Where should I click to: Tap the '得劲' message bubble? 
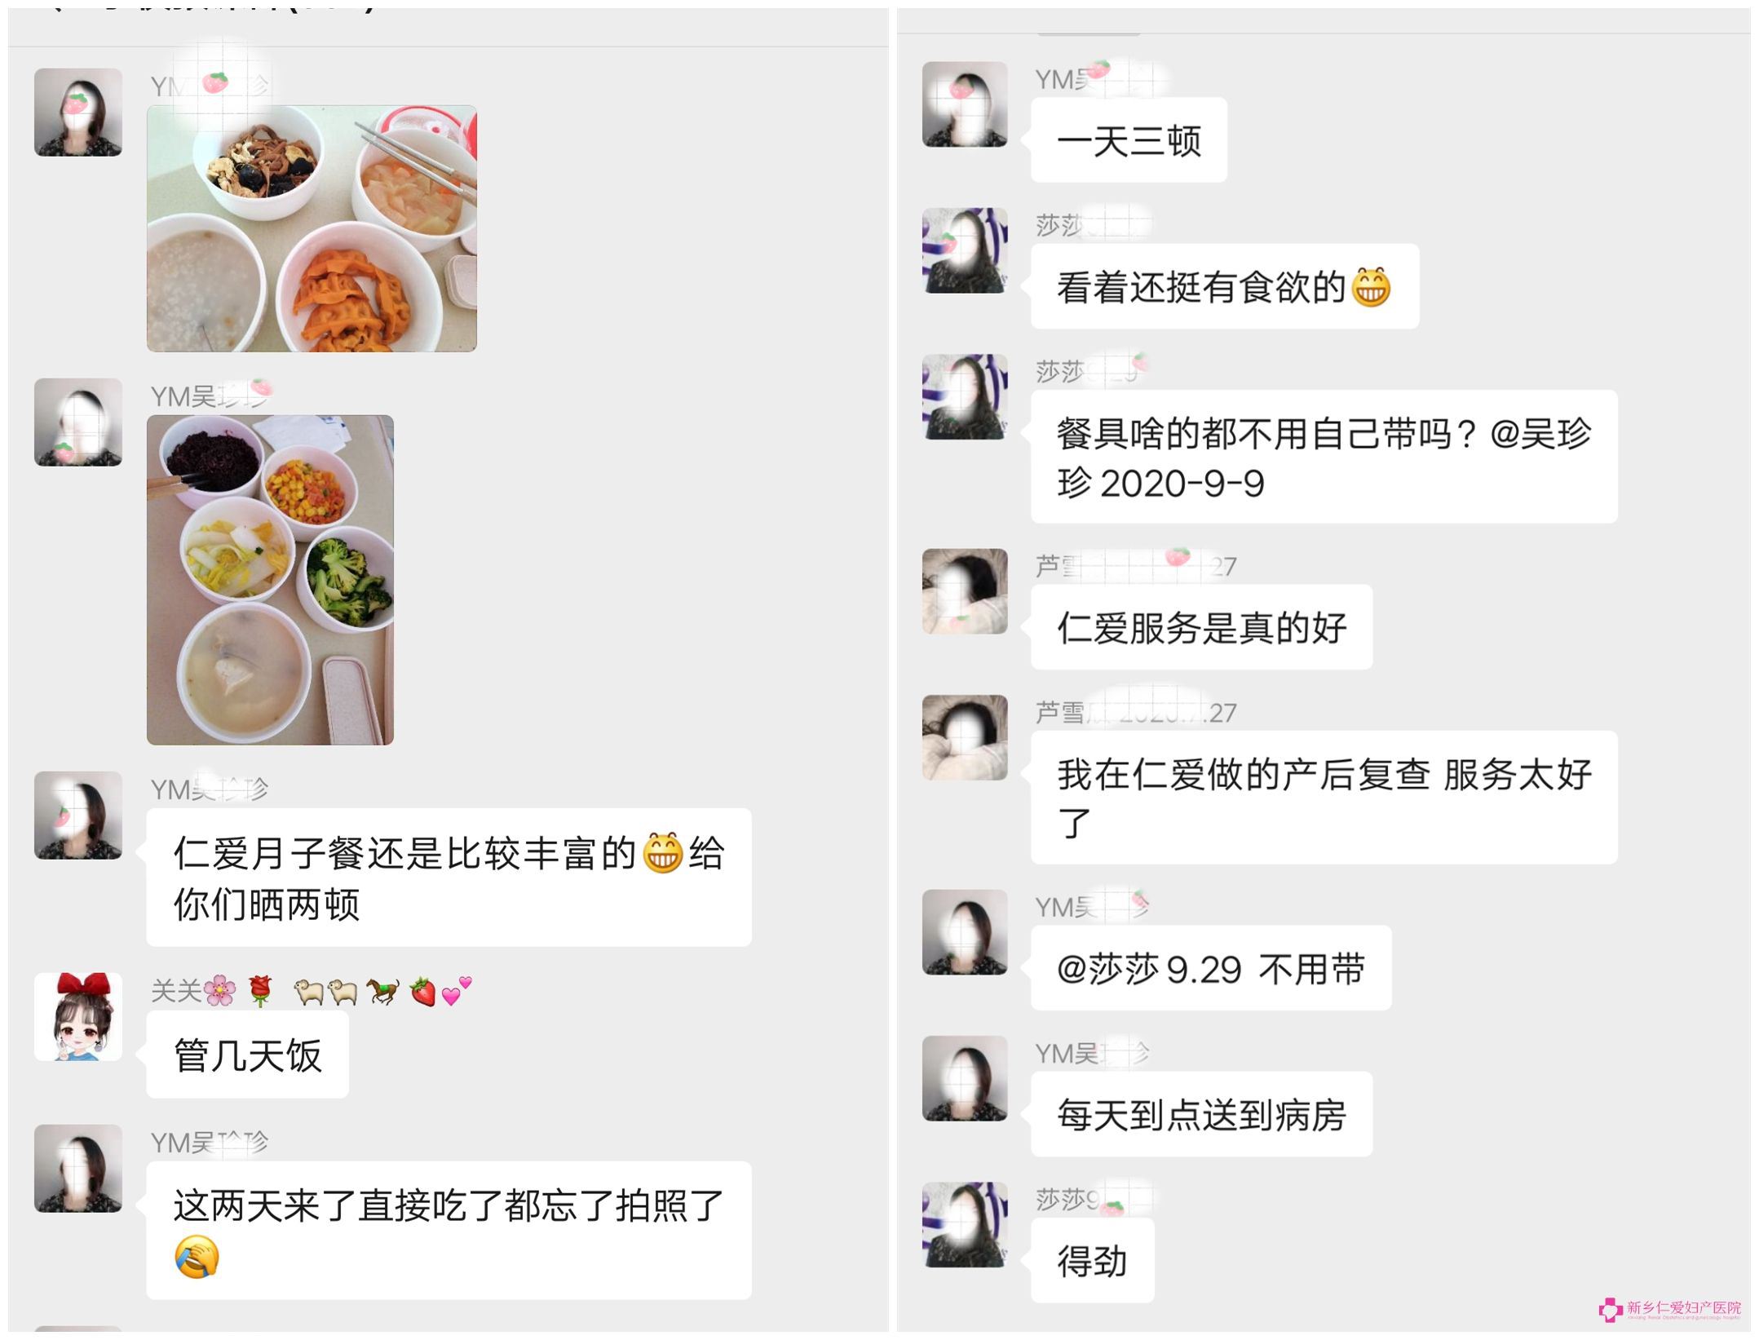tap(1093, 1260)
